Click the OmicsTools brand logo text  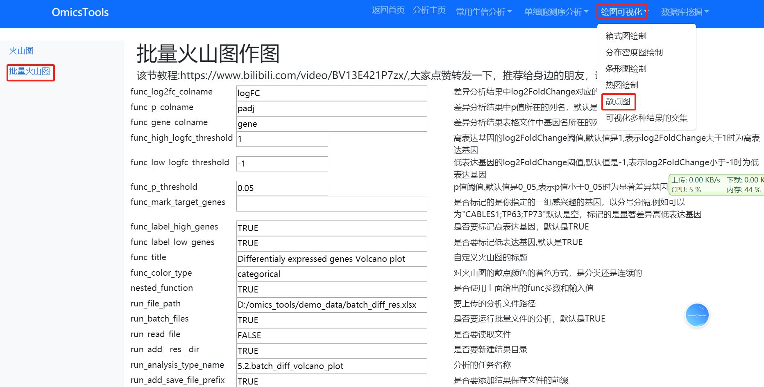[80, 12]
